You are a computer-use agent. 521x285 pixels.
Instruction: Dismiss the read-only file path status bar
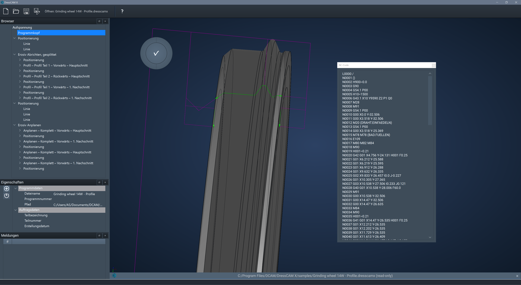pyautogui.click(x=517, y=276)
